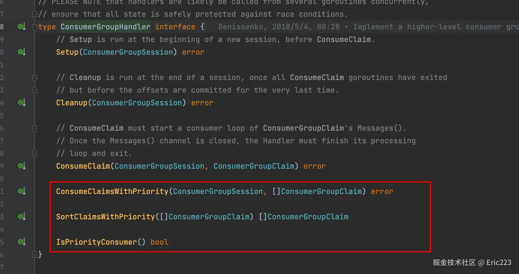Click the Setup method name
Image resolution: width=519 pixels, height=274 pixels.
pos(67,52)
